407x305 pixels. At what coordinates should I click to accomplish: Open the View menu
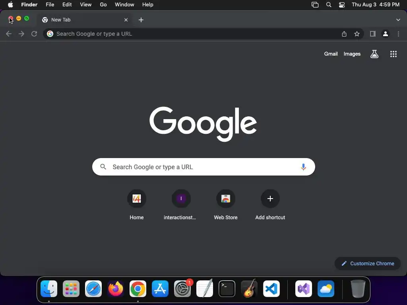point(86,5)
